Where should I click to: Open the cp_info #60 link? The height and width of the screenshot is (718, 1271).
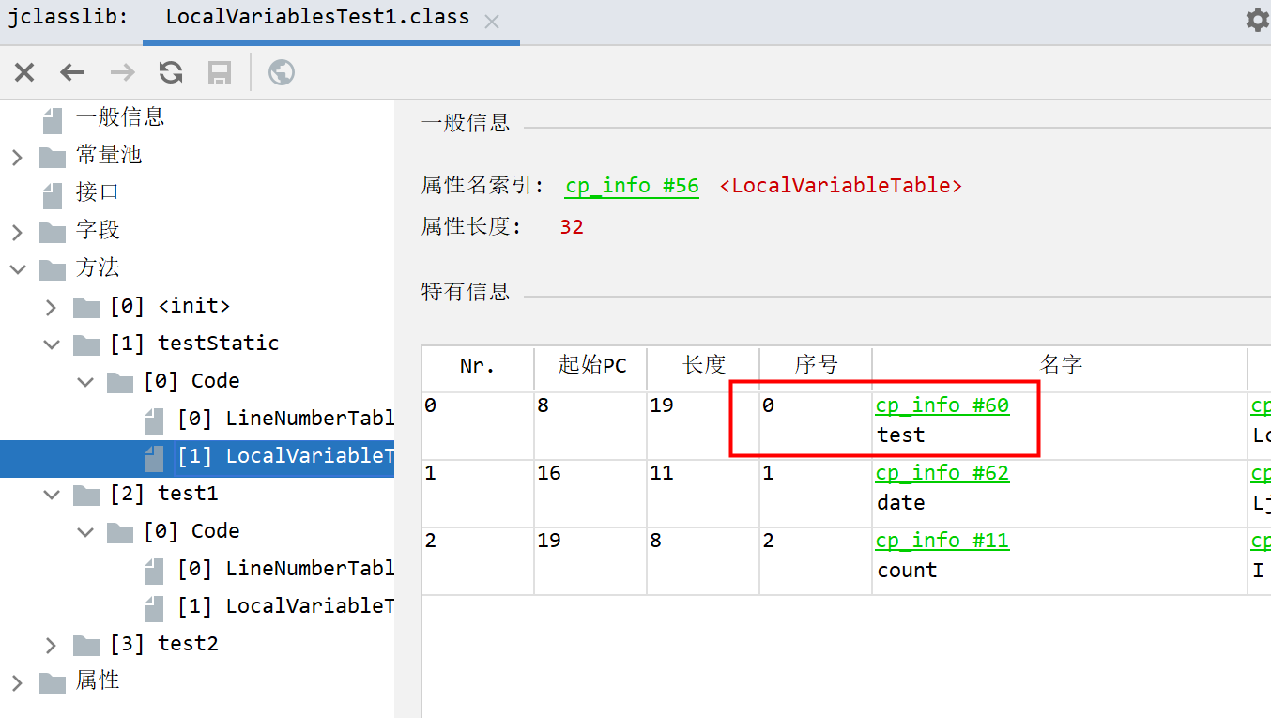tap(942, 405)
